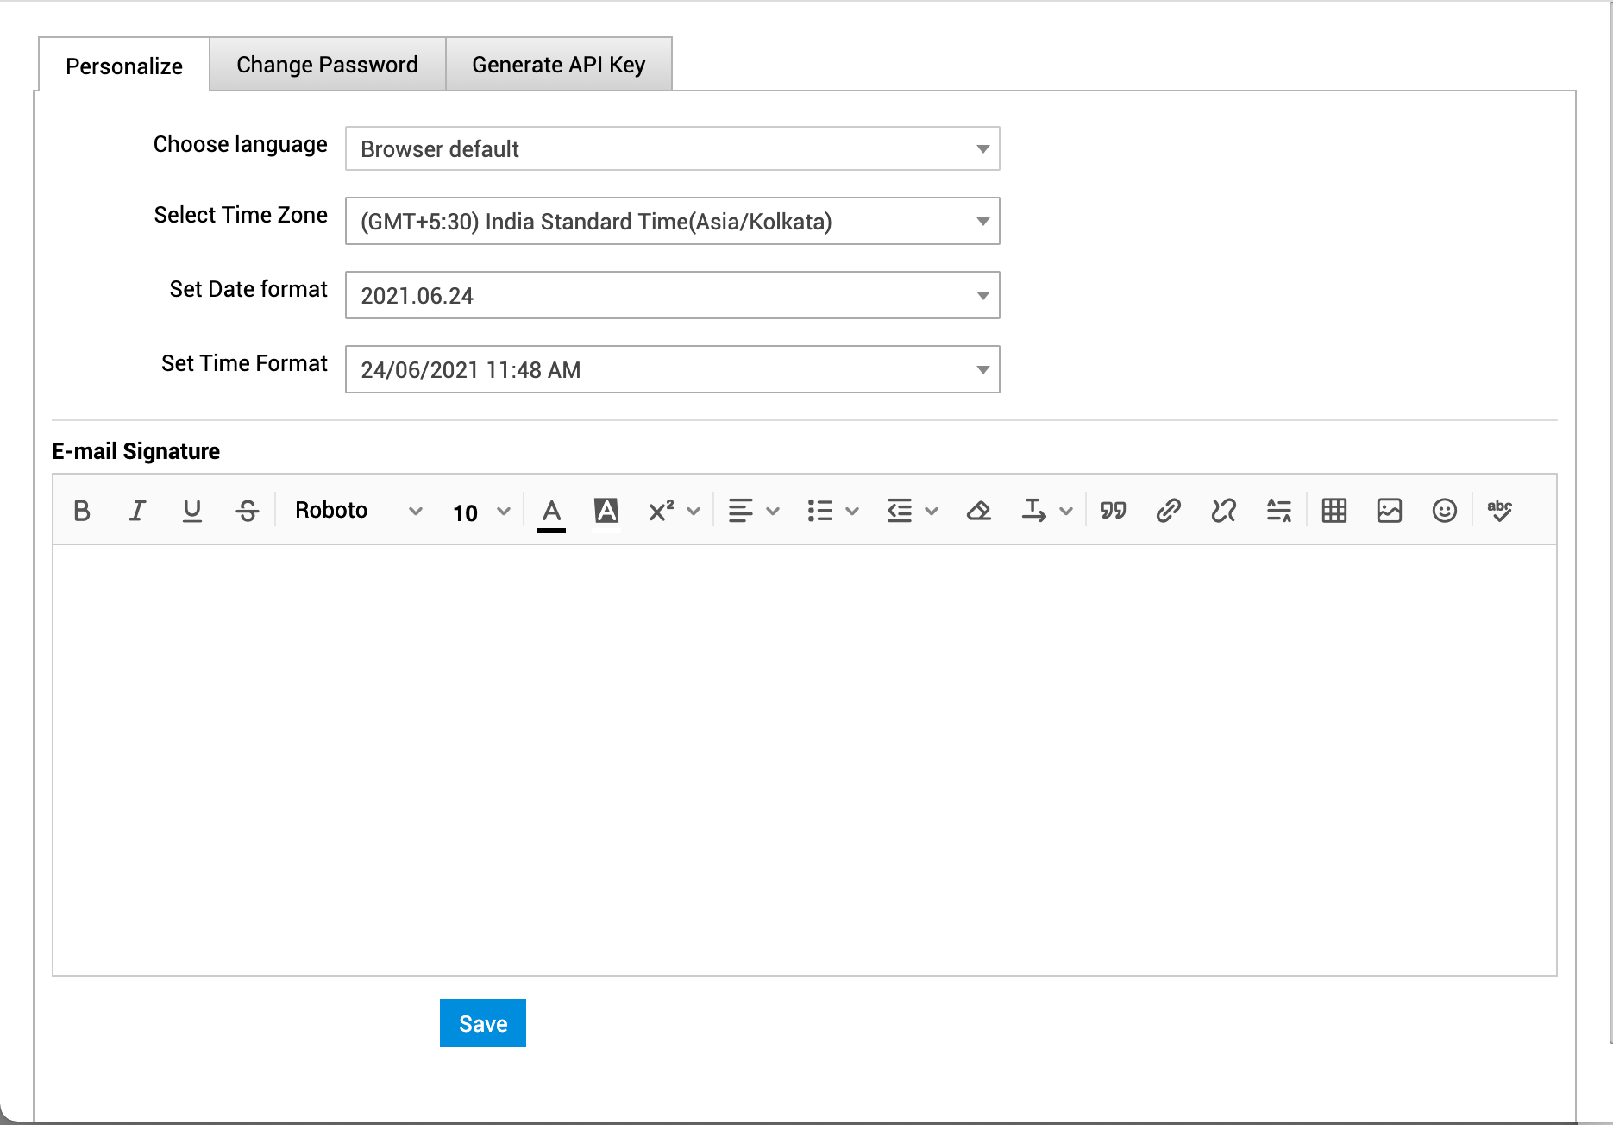This screenshot has width=1613, height=1125.
Task: Click the blockquote icon
Action: [x=1114, y=511]
